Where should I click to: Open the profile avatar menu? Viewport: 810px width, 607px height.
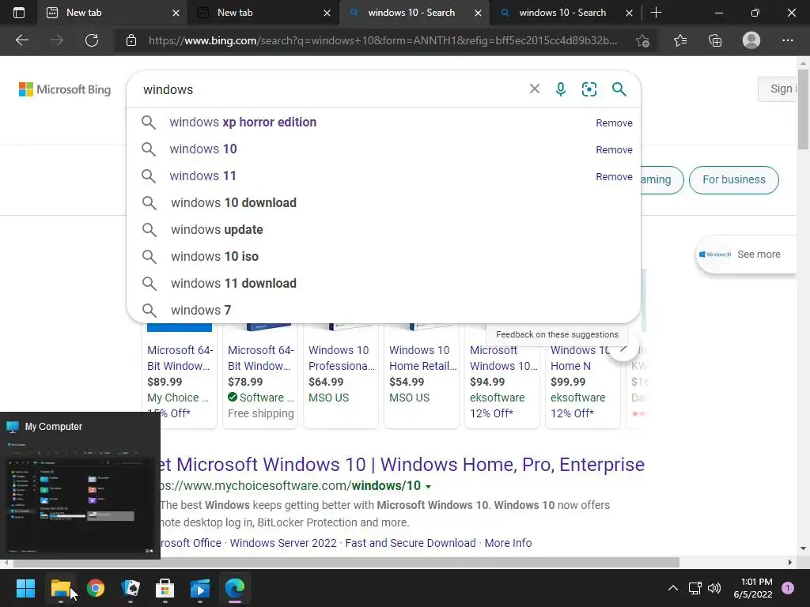click(751, 40)
